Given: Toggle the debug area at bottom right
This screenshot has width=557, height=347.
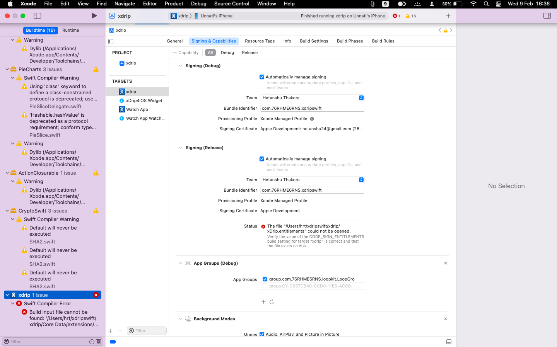Looking at the screenshot, I should pyautogui.click(x=449, y=342).
